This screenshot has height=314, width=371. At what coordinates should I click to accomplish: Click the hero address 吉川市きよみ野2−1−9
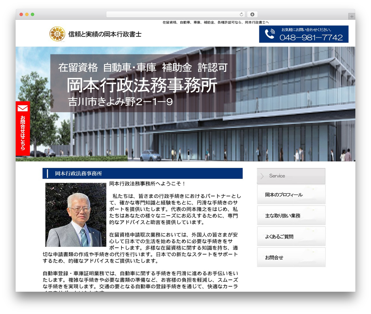tap(120, 102)
